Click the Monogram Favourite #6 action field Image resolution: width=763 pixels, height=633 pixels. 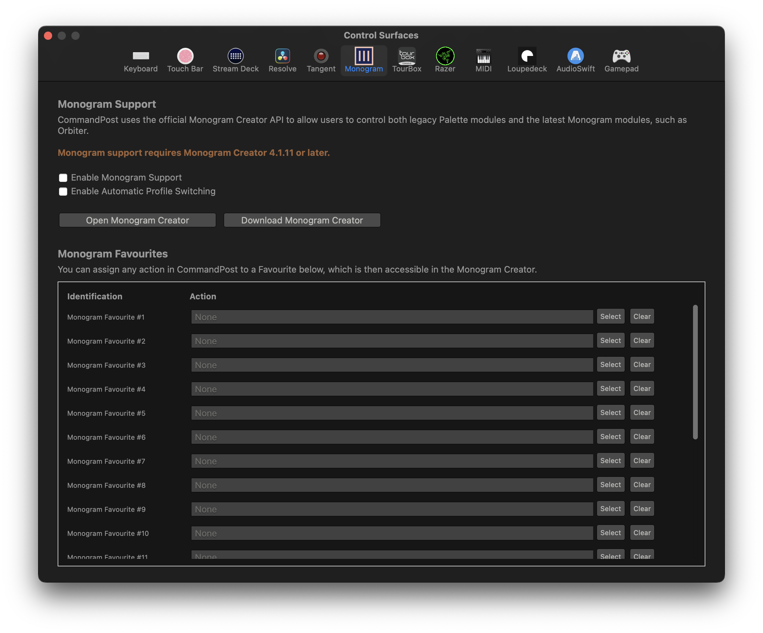tap(392, 437)
